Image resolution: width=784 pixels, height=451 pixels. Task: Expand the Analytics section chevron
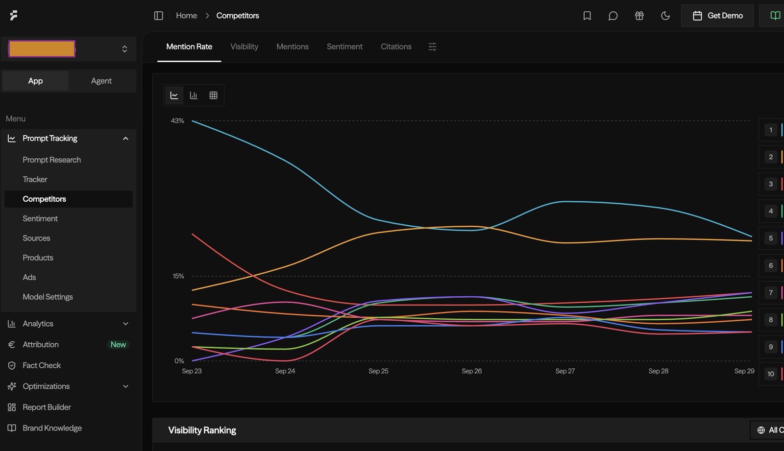click(x=125, y=324)
